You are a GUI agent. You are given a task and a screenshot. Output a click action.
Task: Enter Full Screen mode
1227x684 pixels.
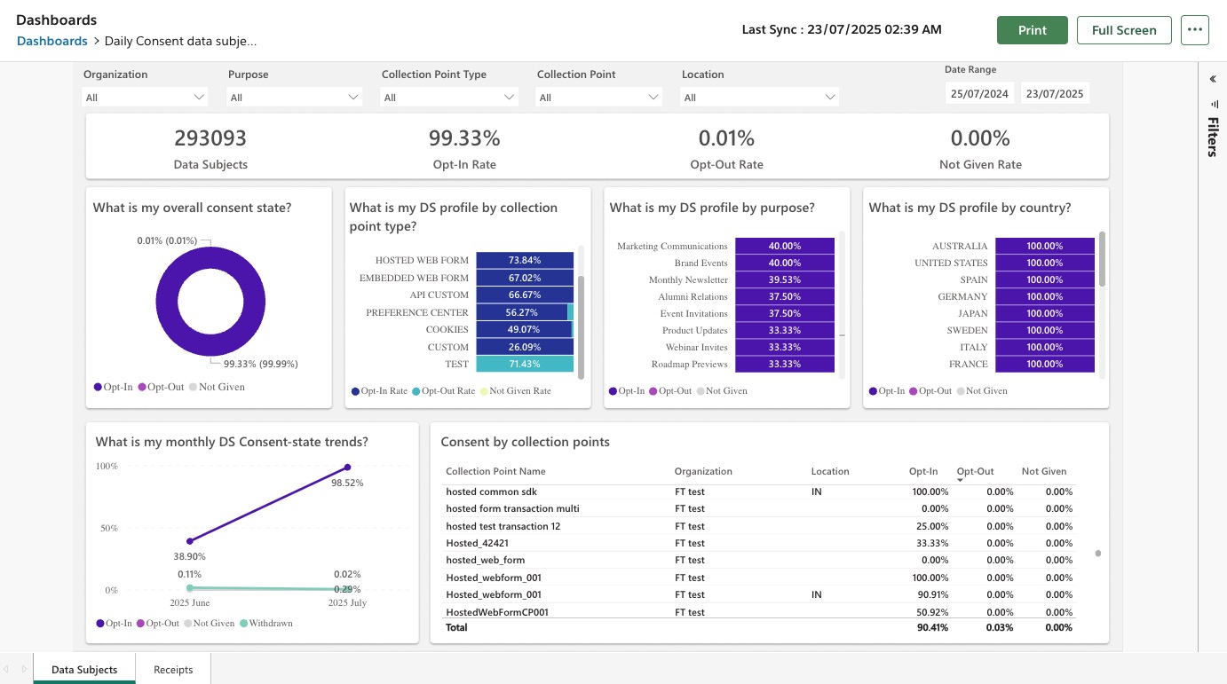pyautogui.click(x=1124, y=29)
